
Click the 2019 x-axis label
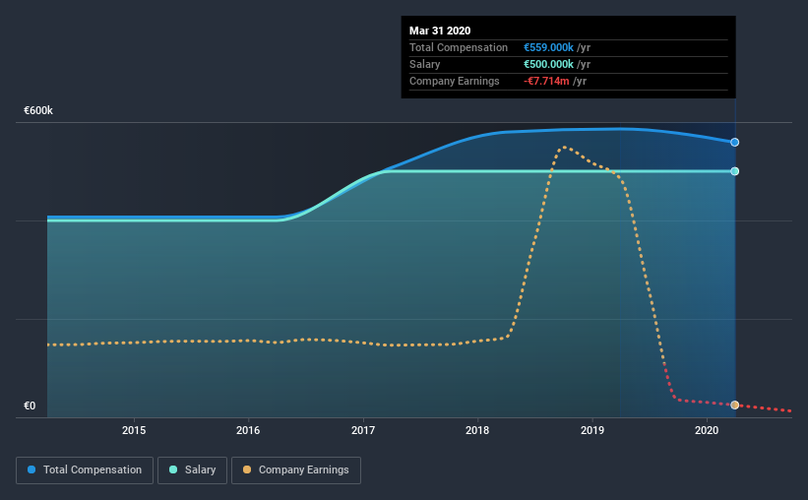(x=592, y=430)
